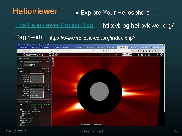The image size is (182, 136).
Task: Zoom out with the magnifier minus button
Action: pyautogui.click(x=56, y=55)
